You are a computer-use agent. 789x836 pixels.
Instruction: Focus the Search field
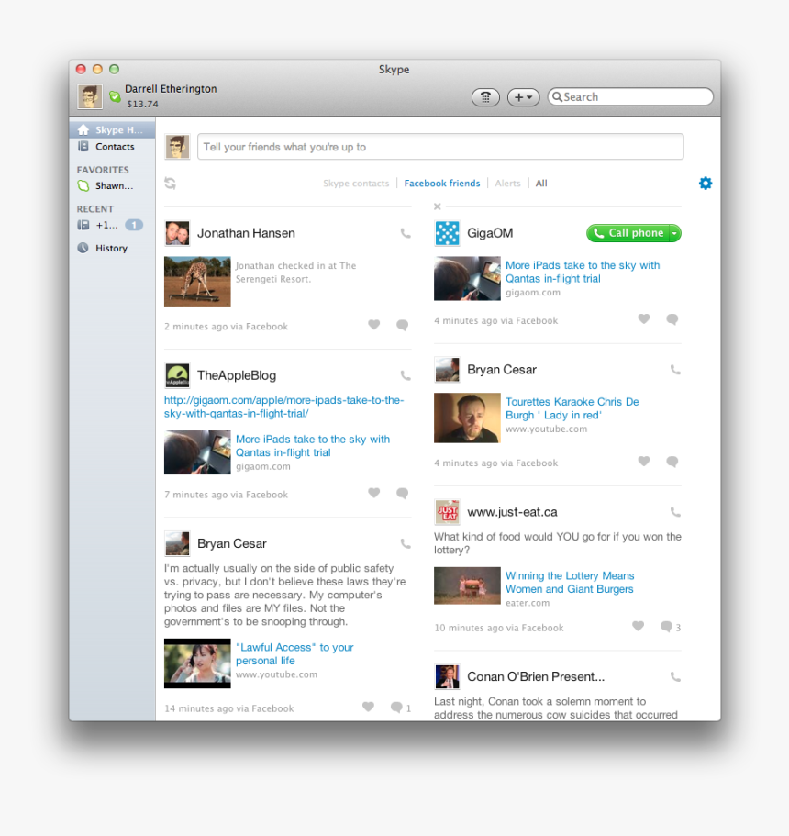click(x=630, y=97)
